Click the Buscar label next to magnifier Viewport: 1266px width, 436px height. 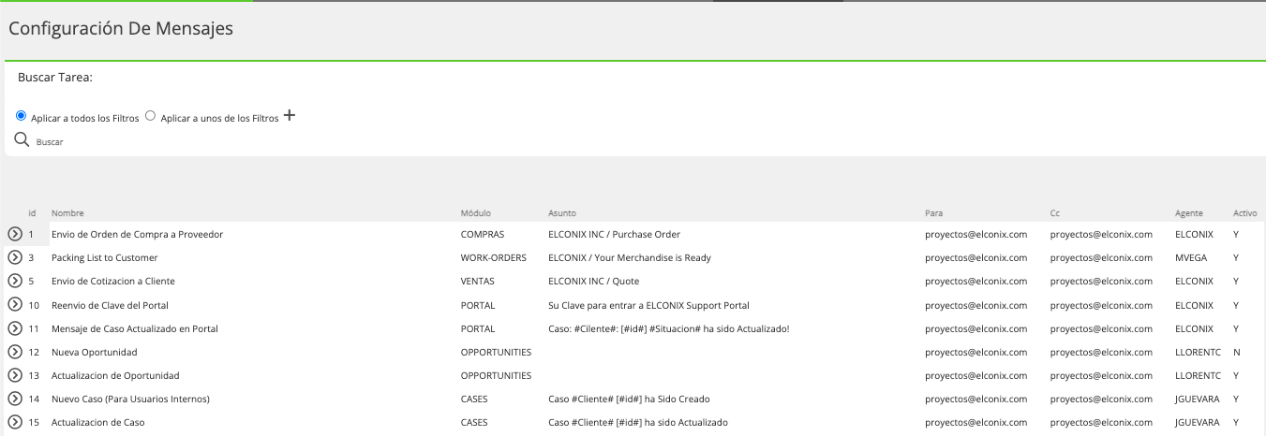50,142
